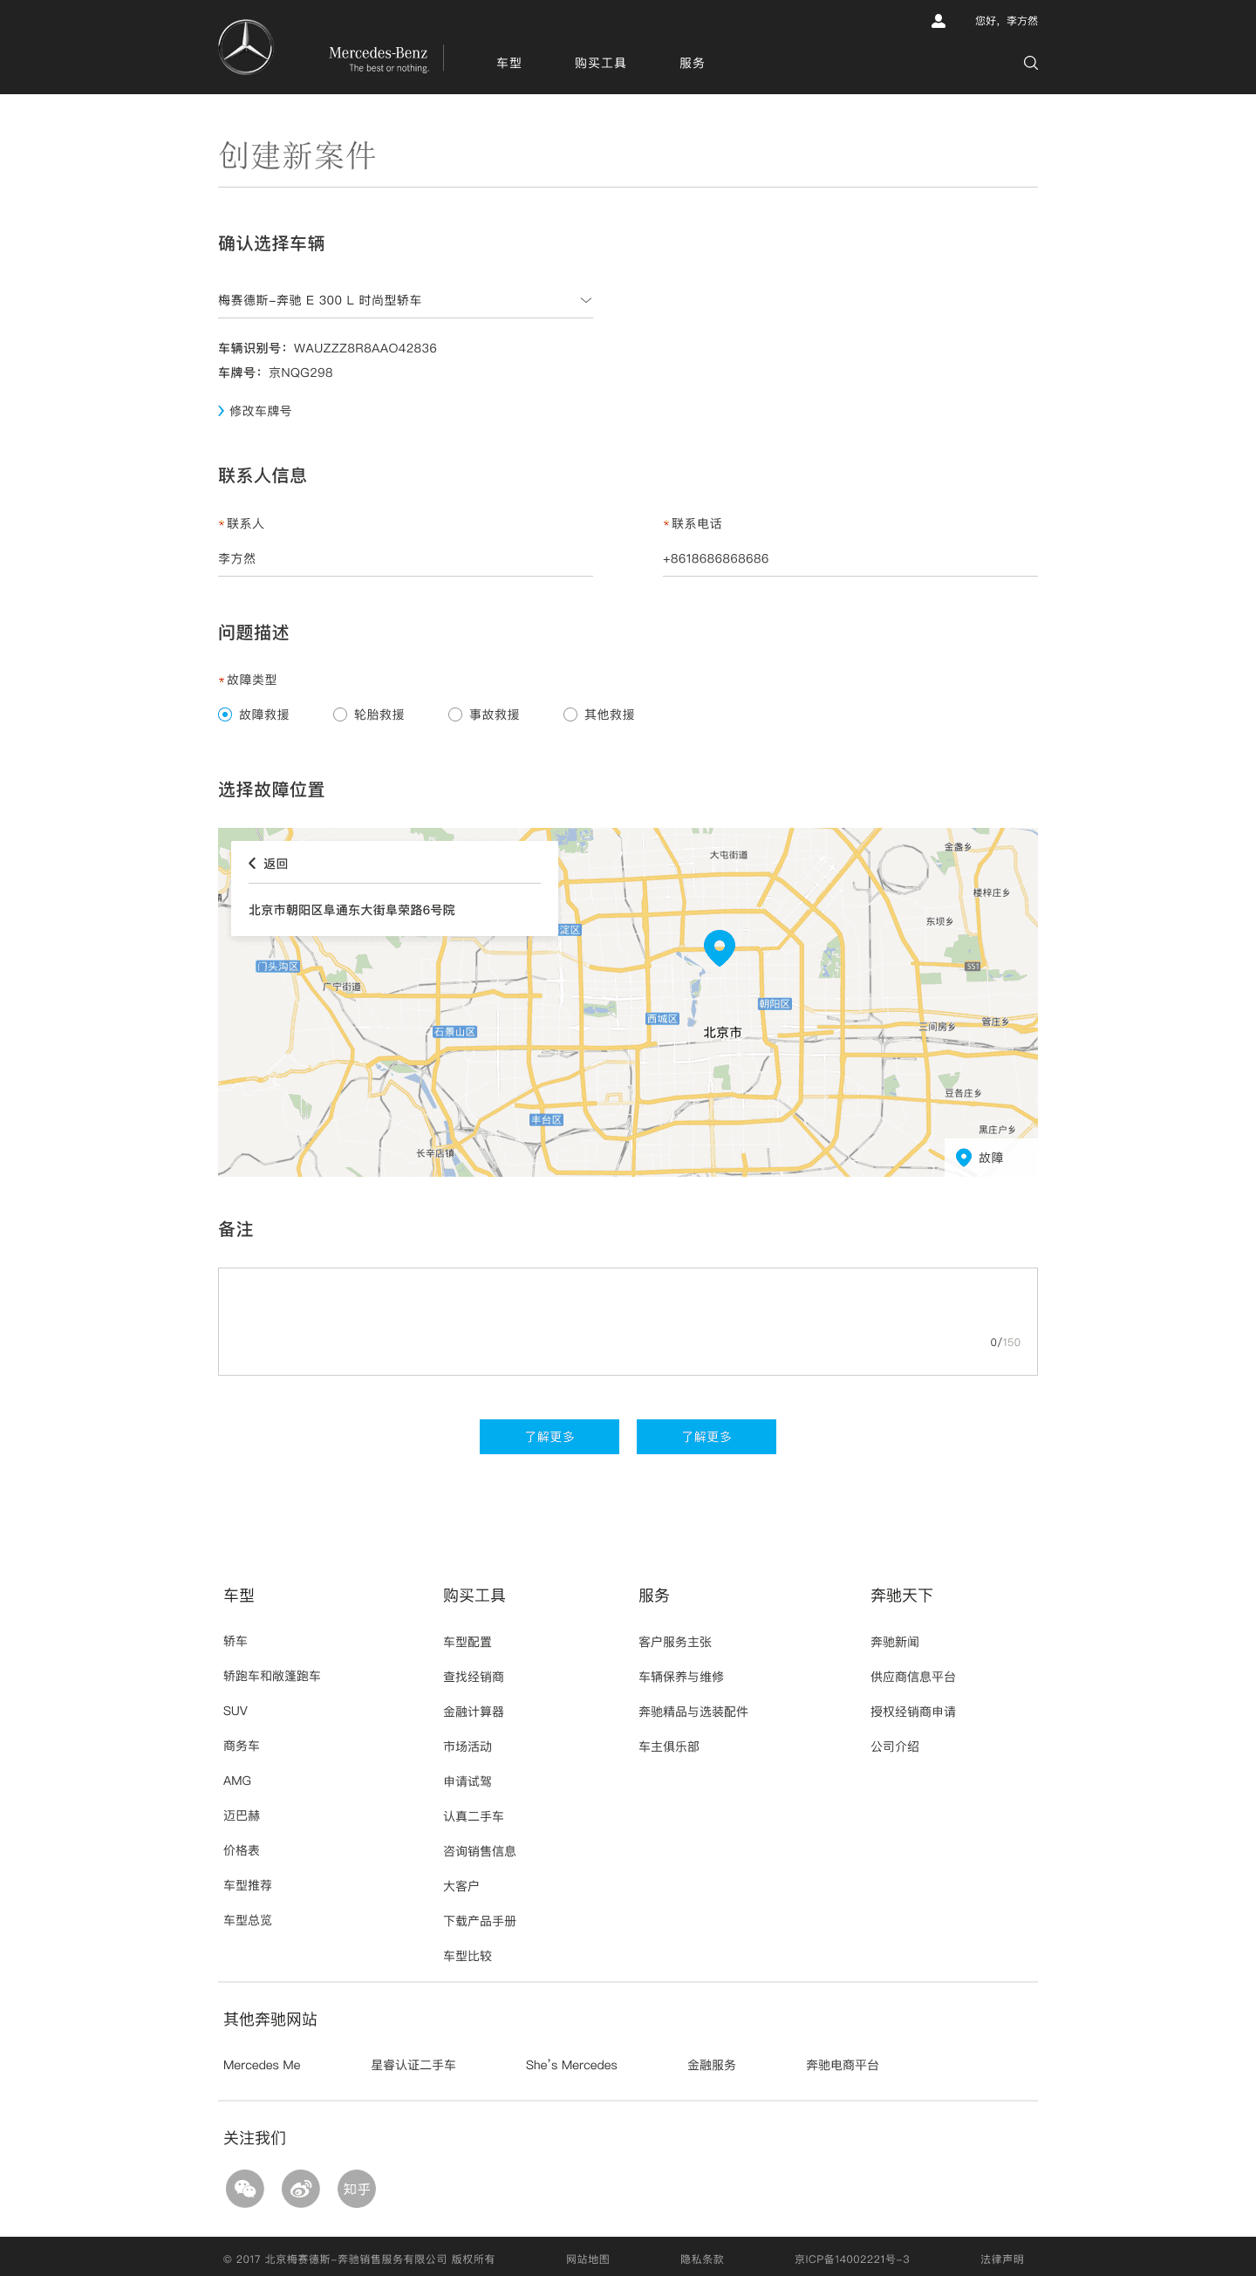1256x2276 pixels.
Task: Expand 修改车牌号 link
Action: click(256, 411)
